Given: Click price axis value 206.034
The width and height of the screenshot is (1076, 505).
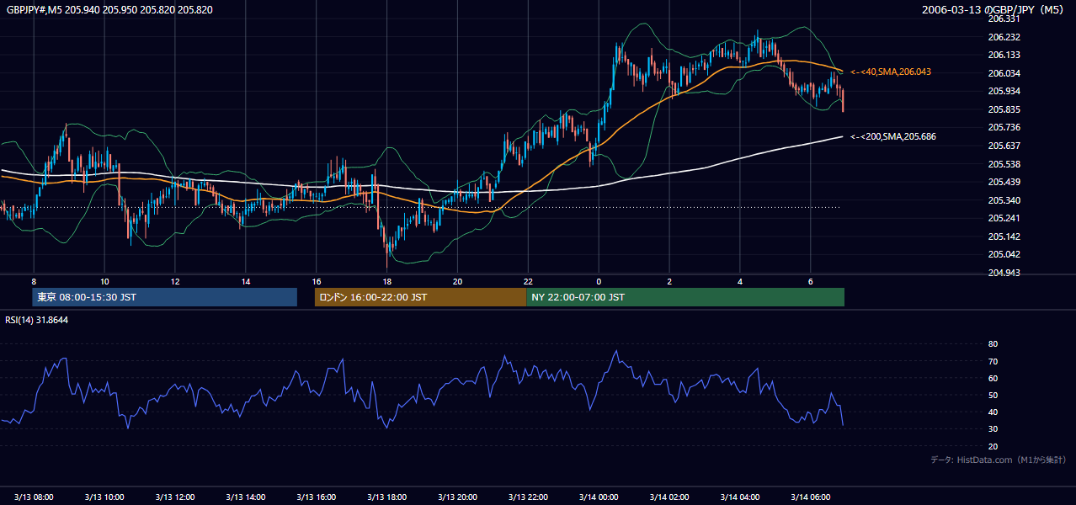Looking at the screenshot, I should click(1004, 73).
